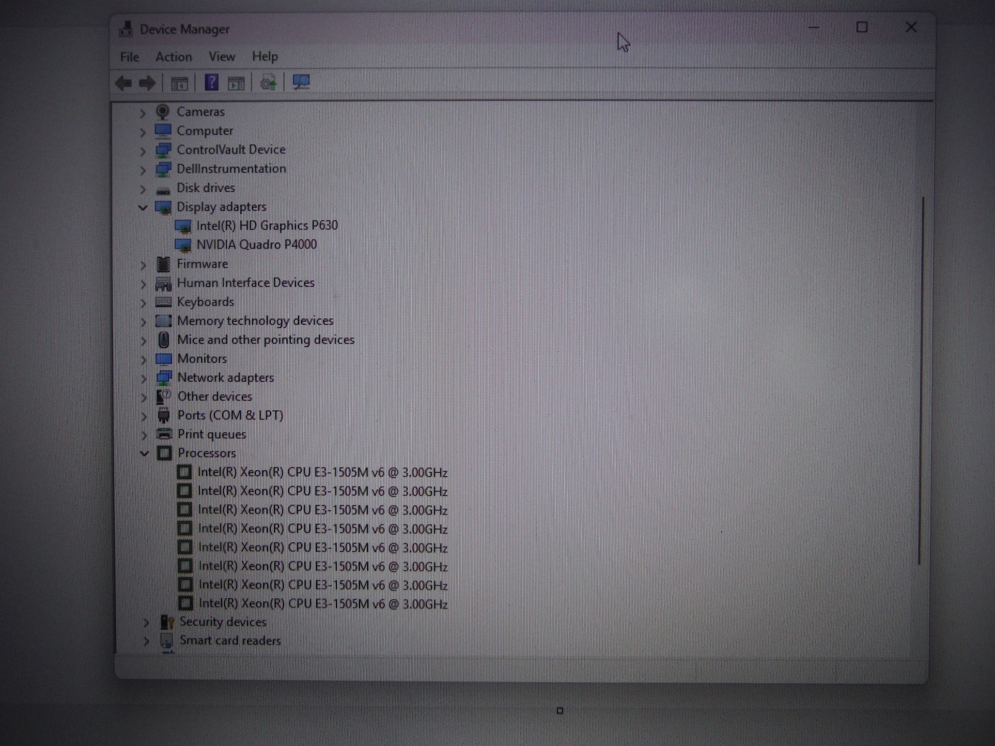Image resolution: width=995 pixels, height=746 pixels.
Task: Click the Keyboards icon
Action: (164, 302)
